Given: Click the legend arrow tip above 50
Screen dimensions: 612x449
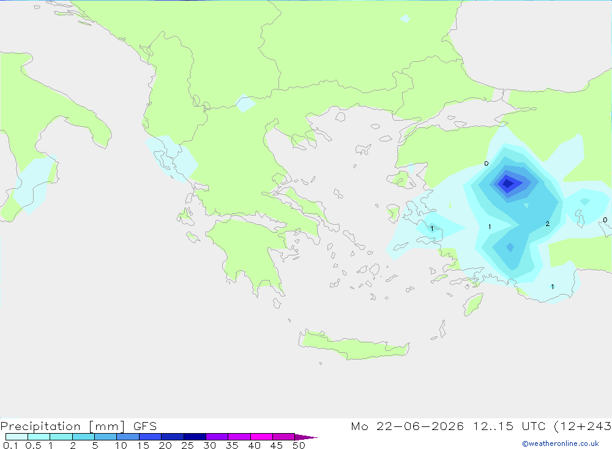Looking at the screenshot, I should click(x=307, y=437).
